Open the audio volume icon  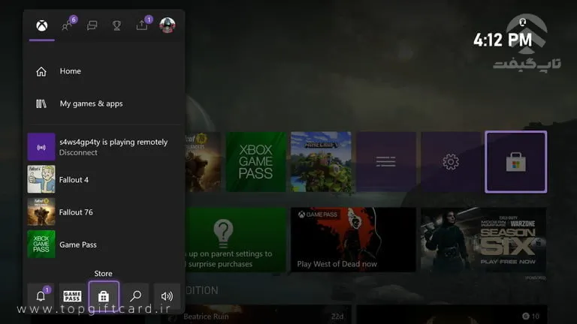tap(167, 296)
